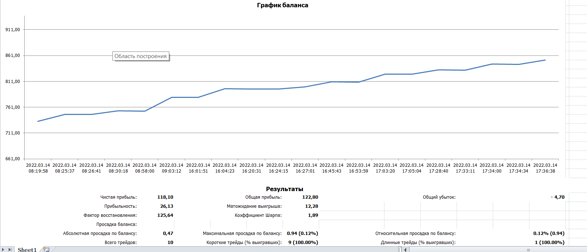This screenshot has height=252, width=587.
Task: Click the 09:03:12 date axis label
Action: tap(171, 168)
